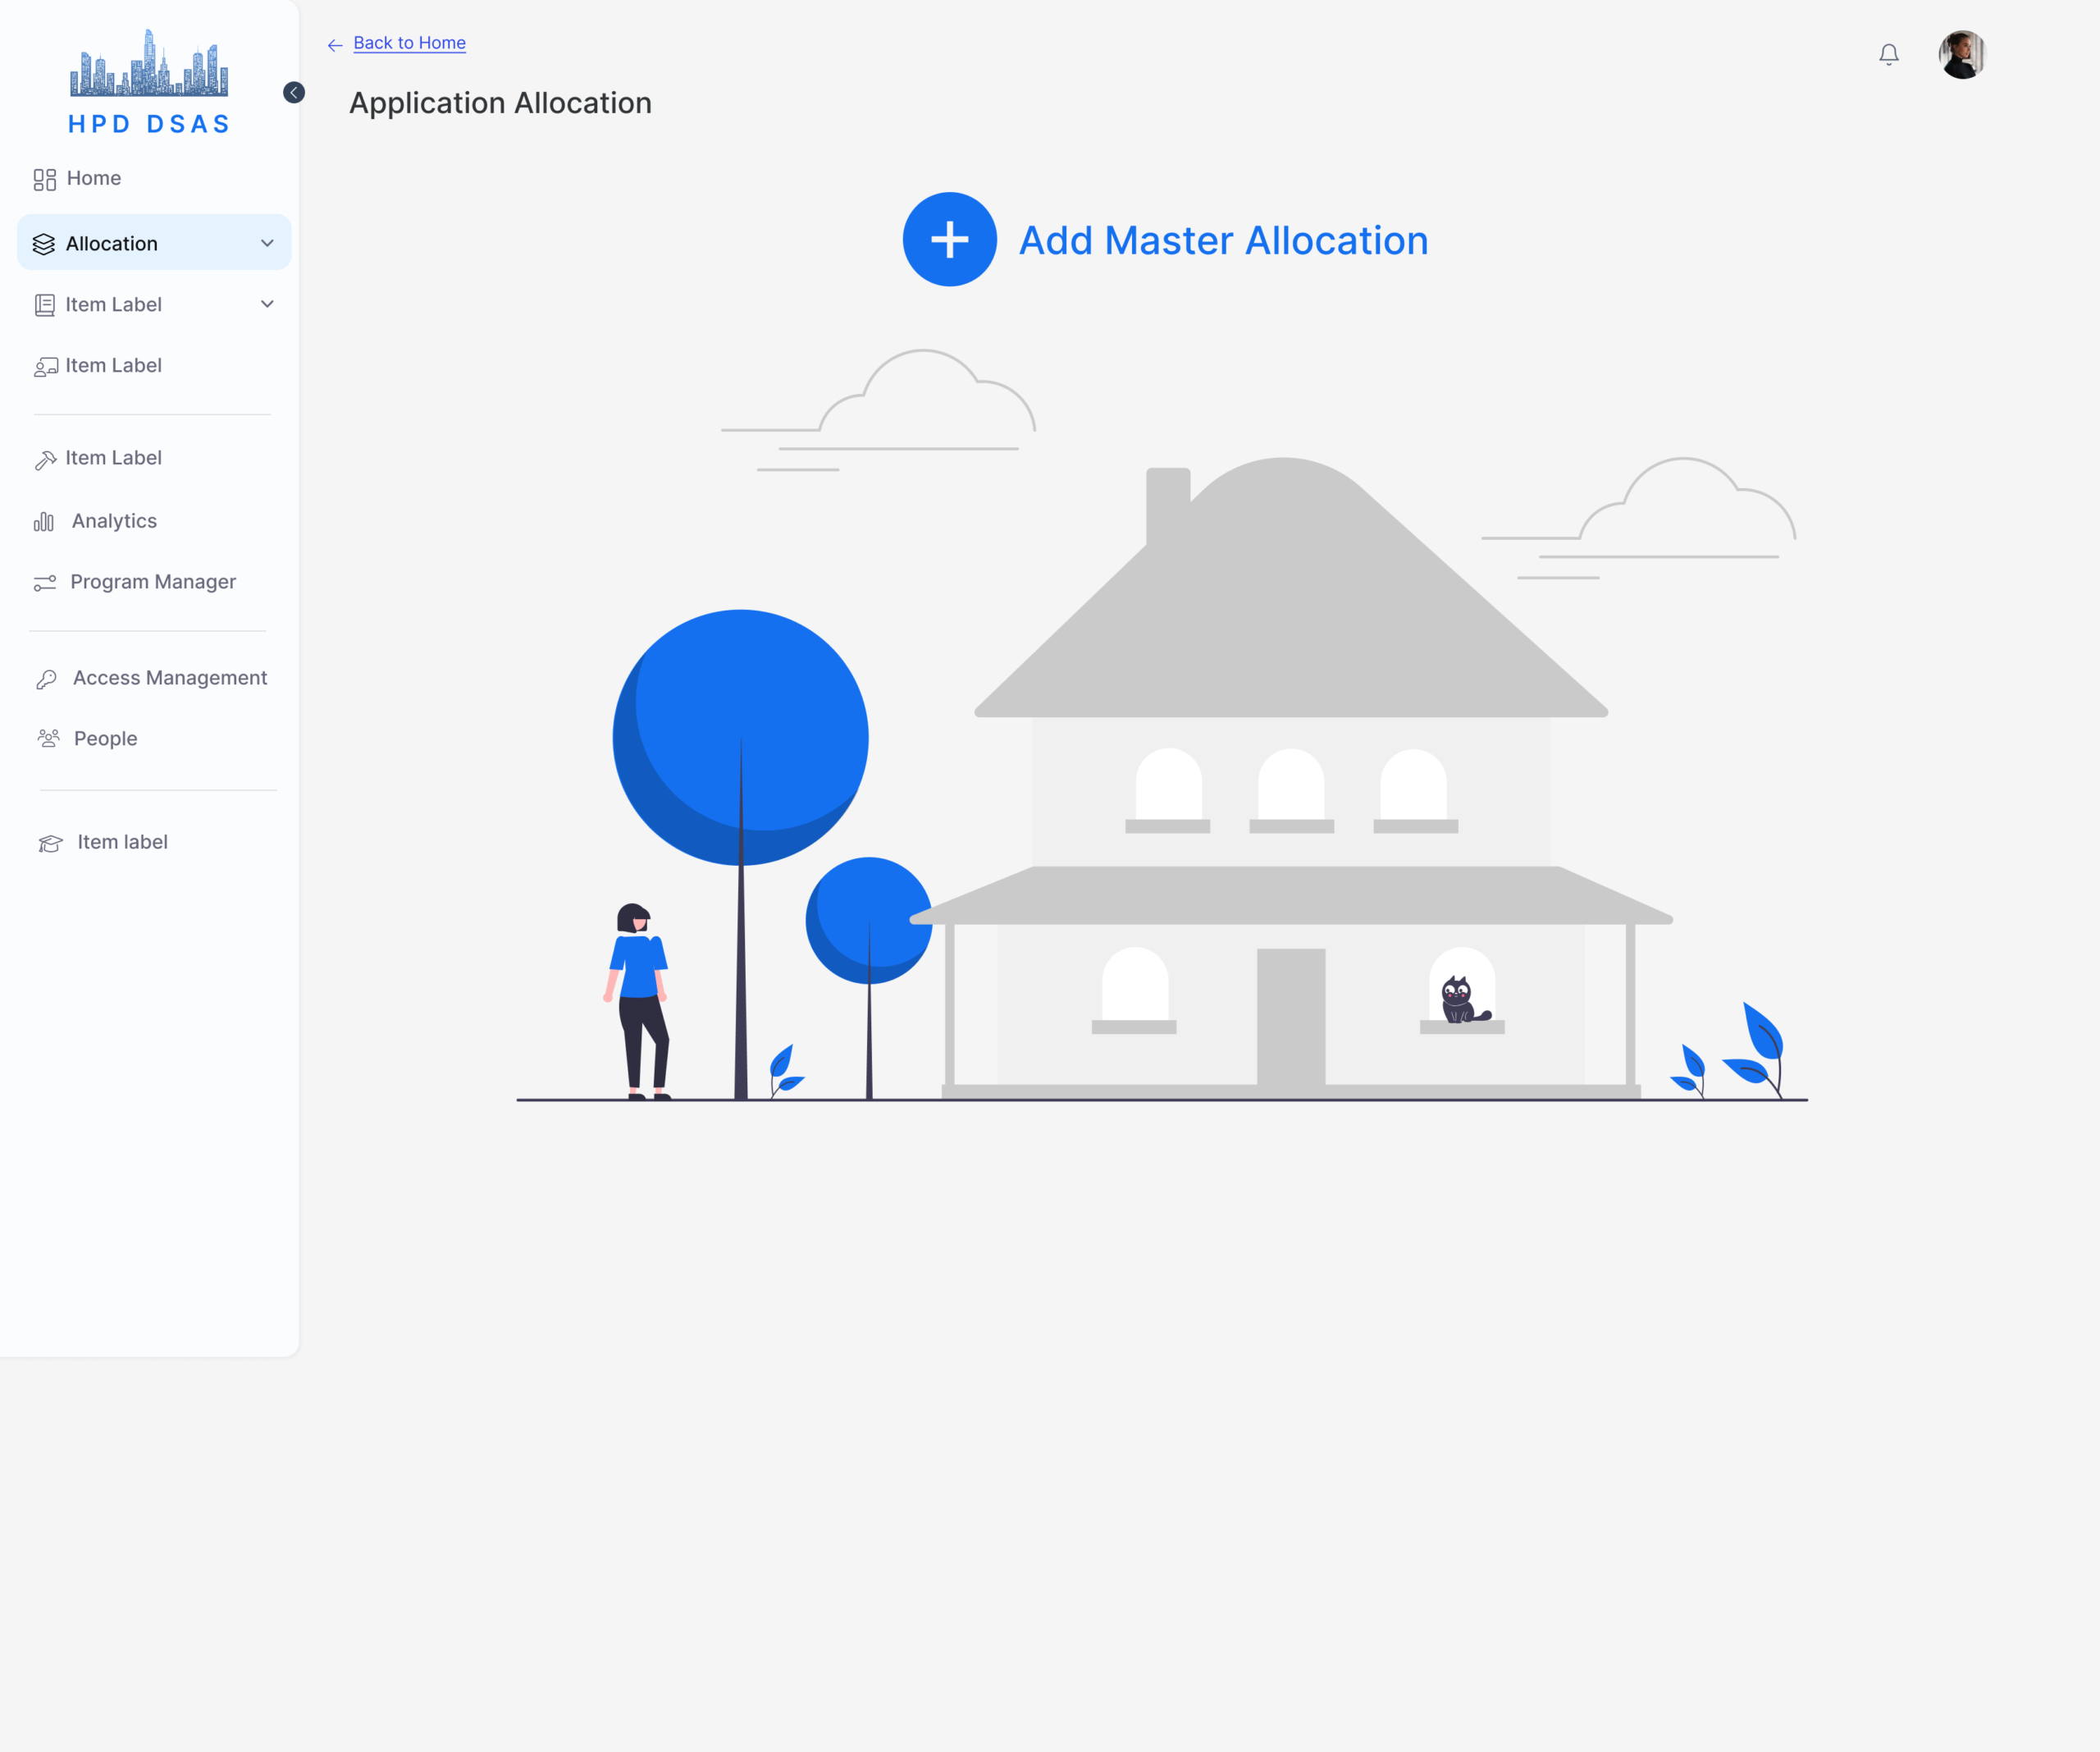Screen dimensions: 2100x1752
Task: Click Add Master Allocation text
Action: coord(1222,241)
